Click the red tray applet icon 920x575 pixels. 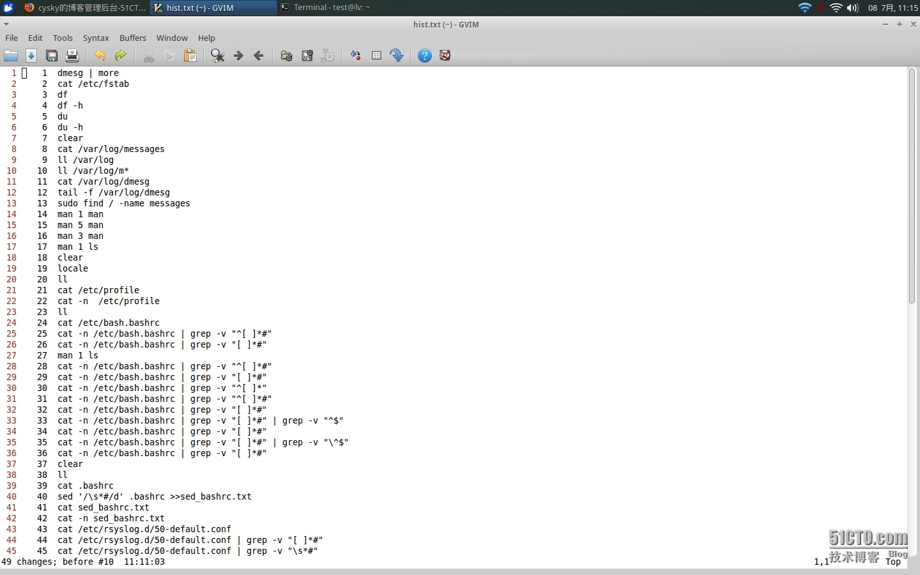pyautogui.click(x=821, y=8)
